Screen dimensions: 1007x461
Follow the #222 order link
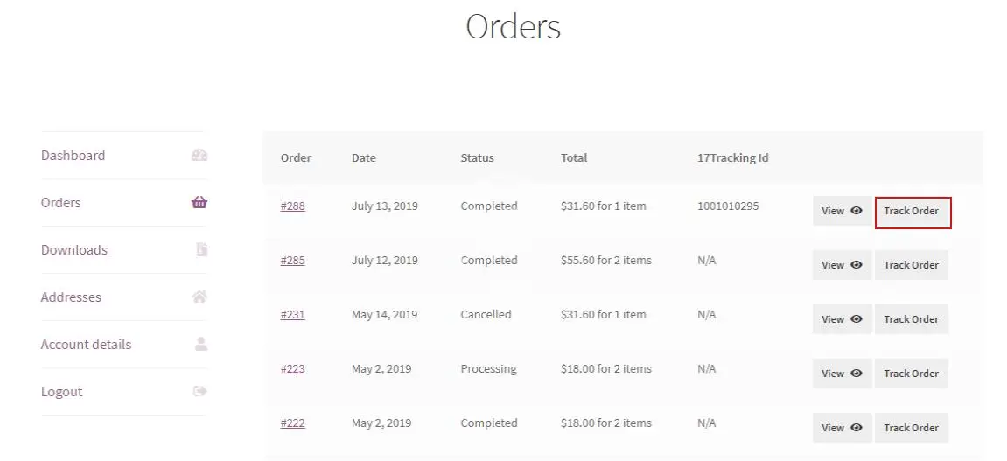(292, 423)
